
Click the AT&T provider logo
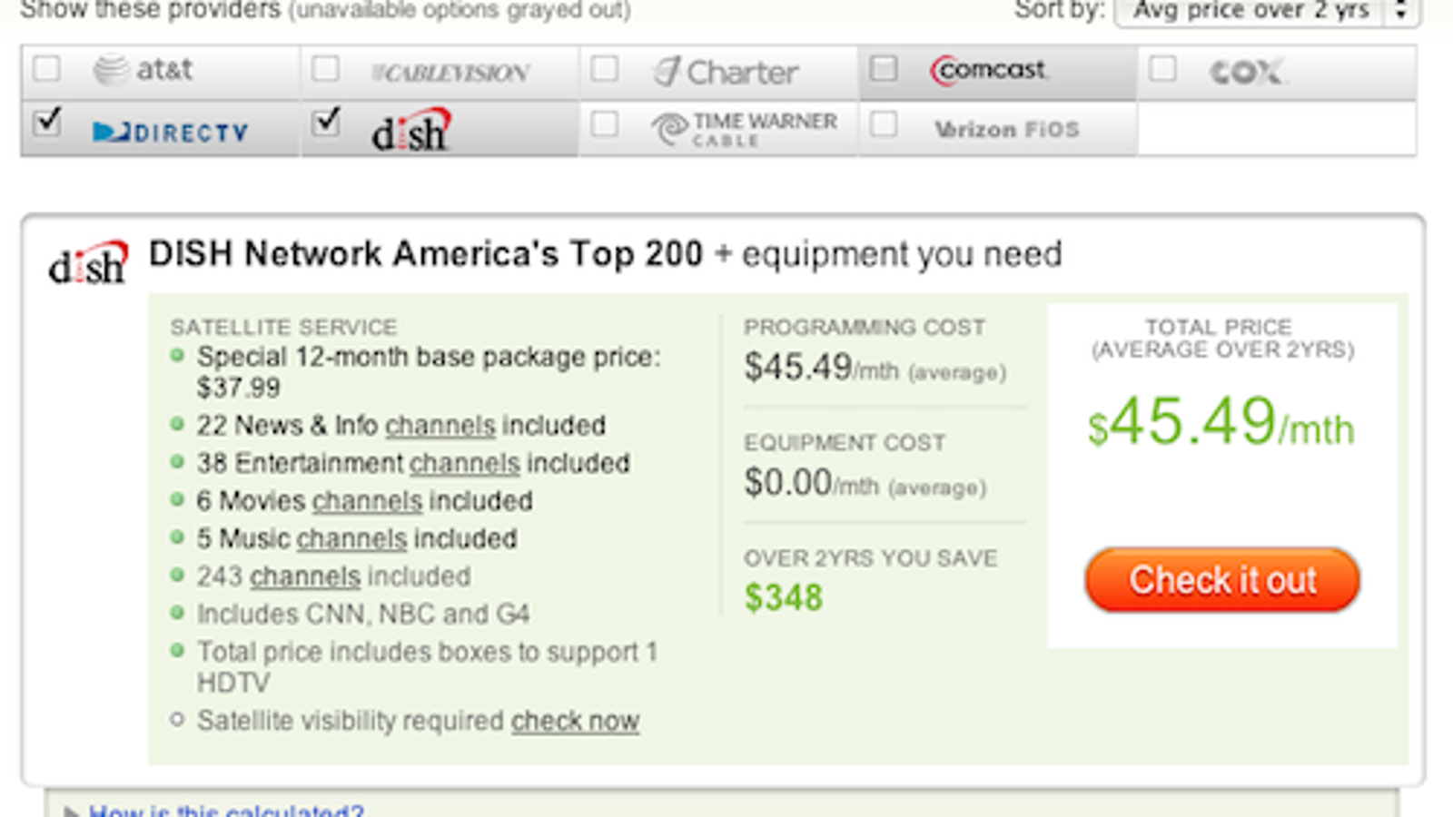(x=143, y=70)
